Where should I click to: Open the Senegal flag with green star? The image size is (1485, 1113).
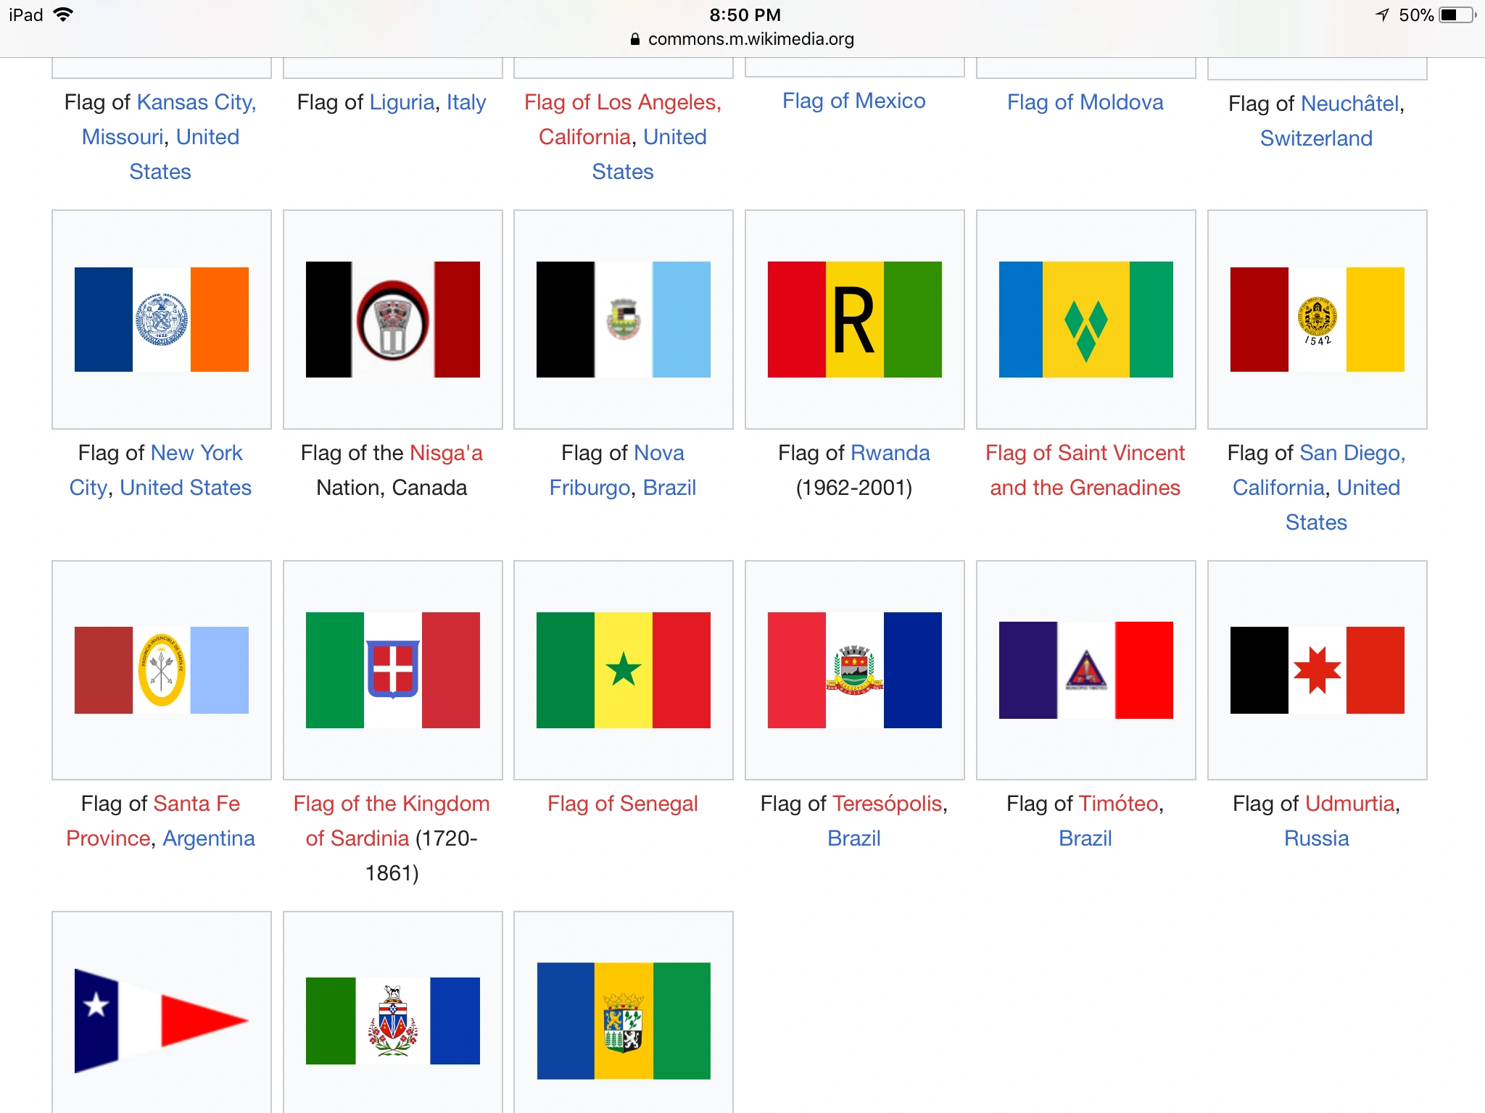[623, 670]
